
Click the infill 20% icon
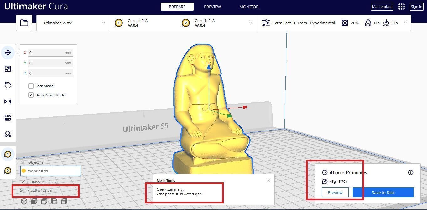pos(345,23)
